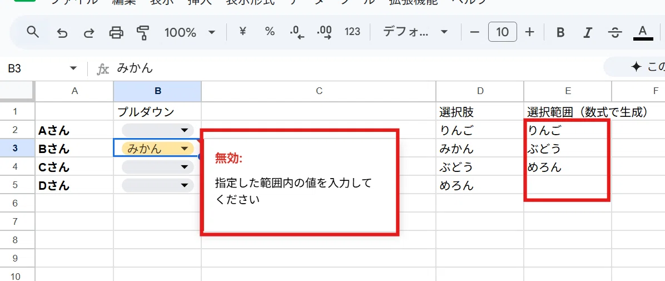Select column A header

tap(75, 91)
